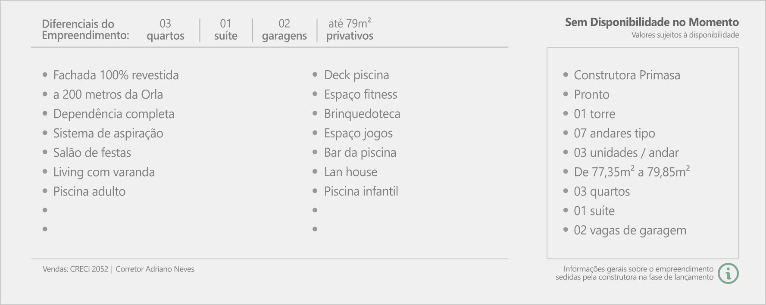Viewport: 766px width, 305px height.
Task: Click the 'Lan house' list item
Action: 351,172
